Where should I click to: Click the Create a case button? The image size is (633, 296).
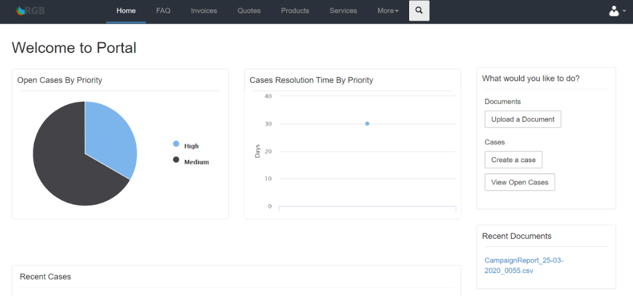click(513, 160)
